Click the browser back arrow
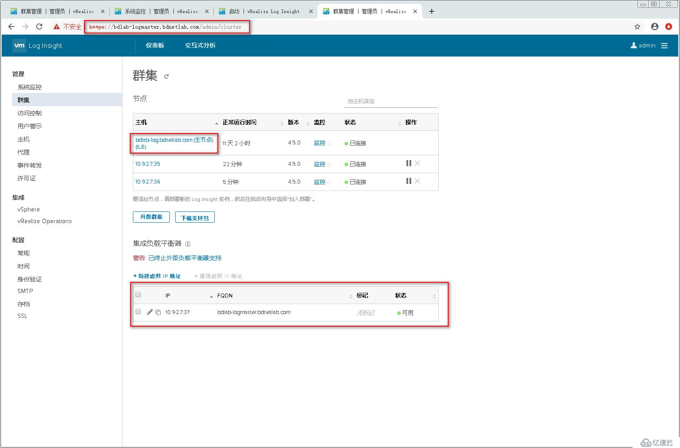Screen dimensions: 680x448 coord(11,27)
